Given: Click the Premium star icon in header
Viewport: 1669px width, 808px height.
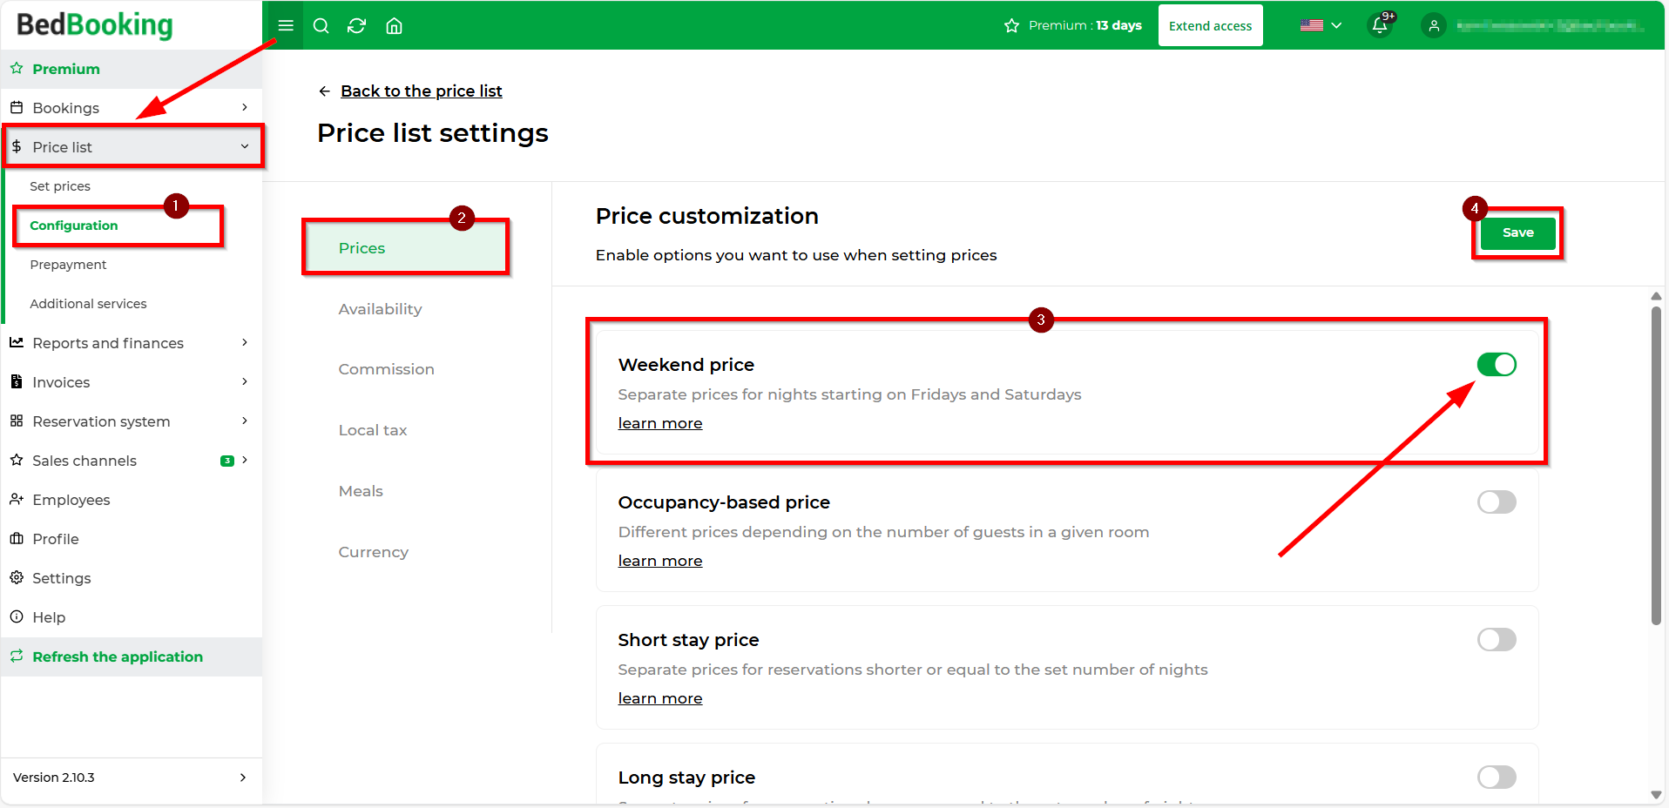Looking at the screenshot, I should tap(1011, 25).
